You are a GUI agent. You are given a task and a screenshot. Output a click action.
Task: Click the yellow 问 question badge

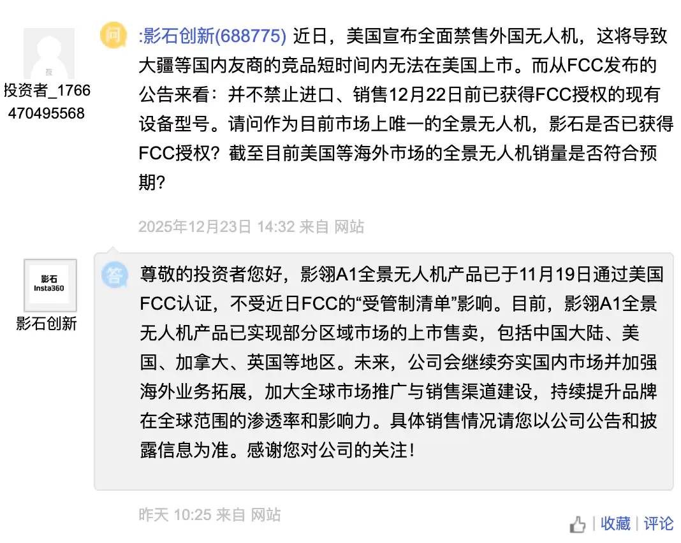pyautogui.click(x=113, y=36)
